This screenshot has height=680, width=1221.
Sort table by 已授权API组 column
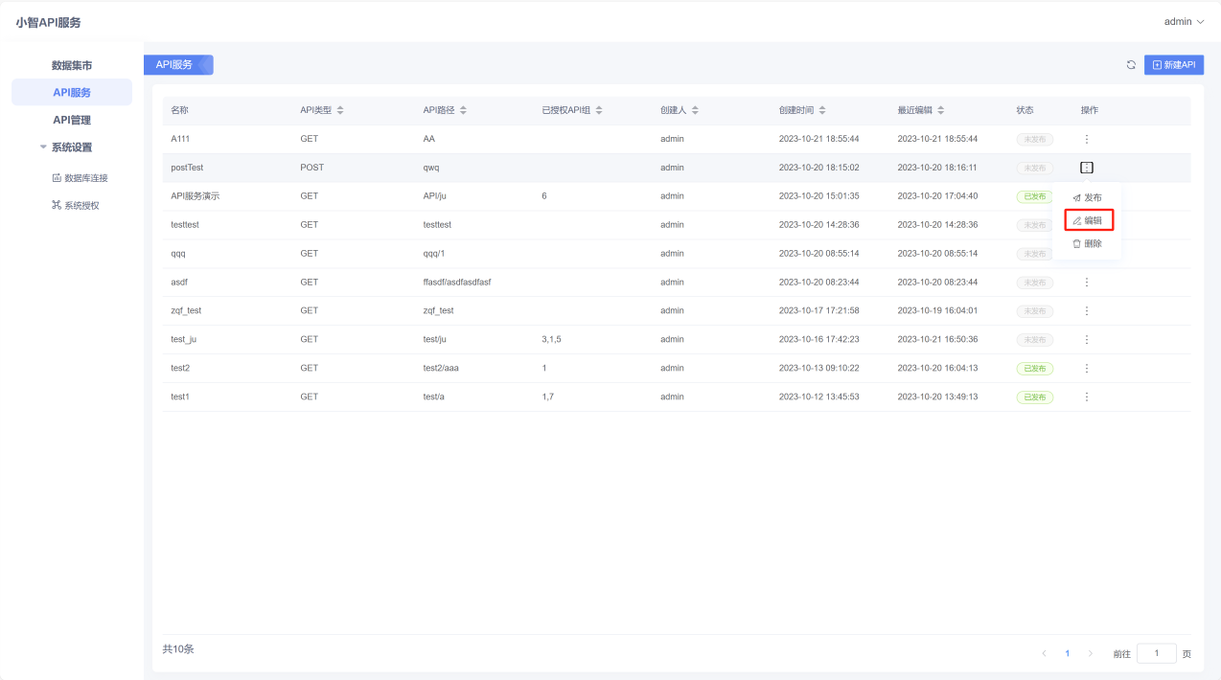(599, 110)
